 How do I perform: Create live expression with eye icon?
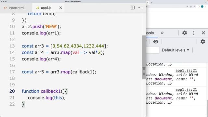click(156, 42)
